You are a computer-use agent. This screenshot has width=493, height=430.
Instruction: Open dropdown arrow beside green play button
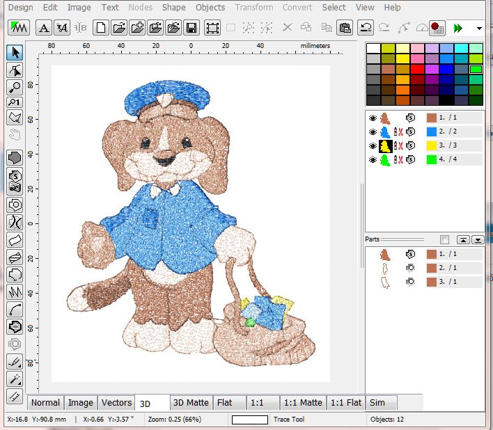point(479,28)
